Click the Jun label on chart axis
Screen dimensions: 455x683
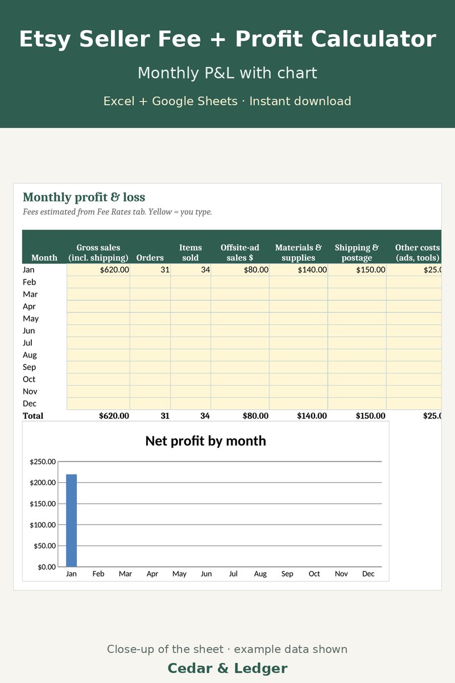[x=206, y=574]
